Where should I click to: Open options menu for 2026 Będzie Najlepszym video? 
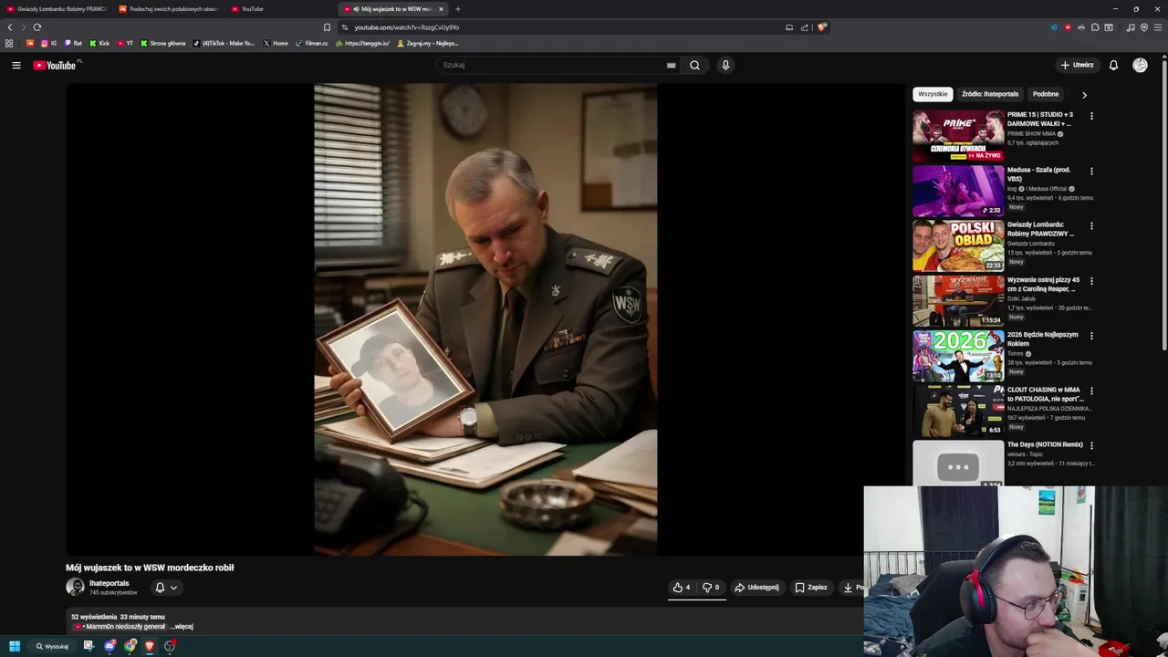[x=1091, y=336]
